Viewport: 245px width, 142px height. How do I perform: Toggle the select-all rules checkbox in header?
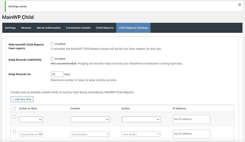14,109
